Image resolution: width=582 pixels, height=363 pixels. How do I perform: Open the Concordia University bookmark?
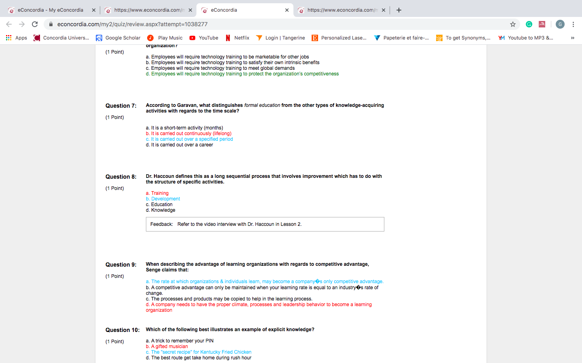[x=61, y=38]
